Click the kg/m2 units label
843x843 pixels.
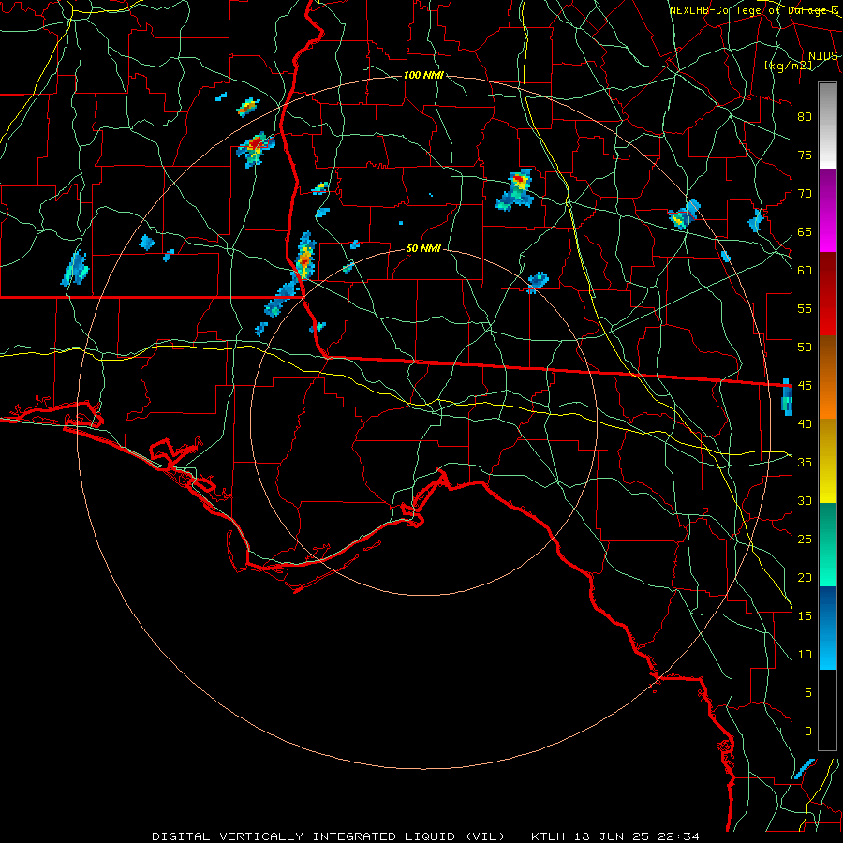coord(788,66)
